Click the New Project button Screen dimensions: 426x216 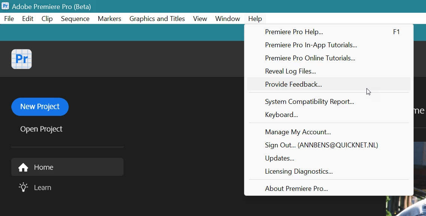(40, 106)
